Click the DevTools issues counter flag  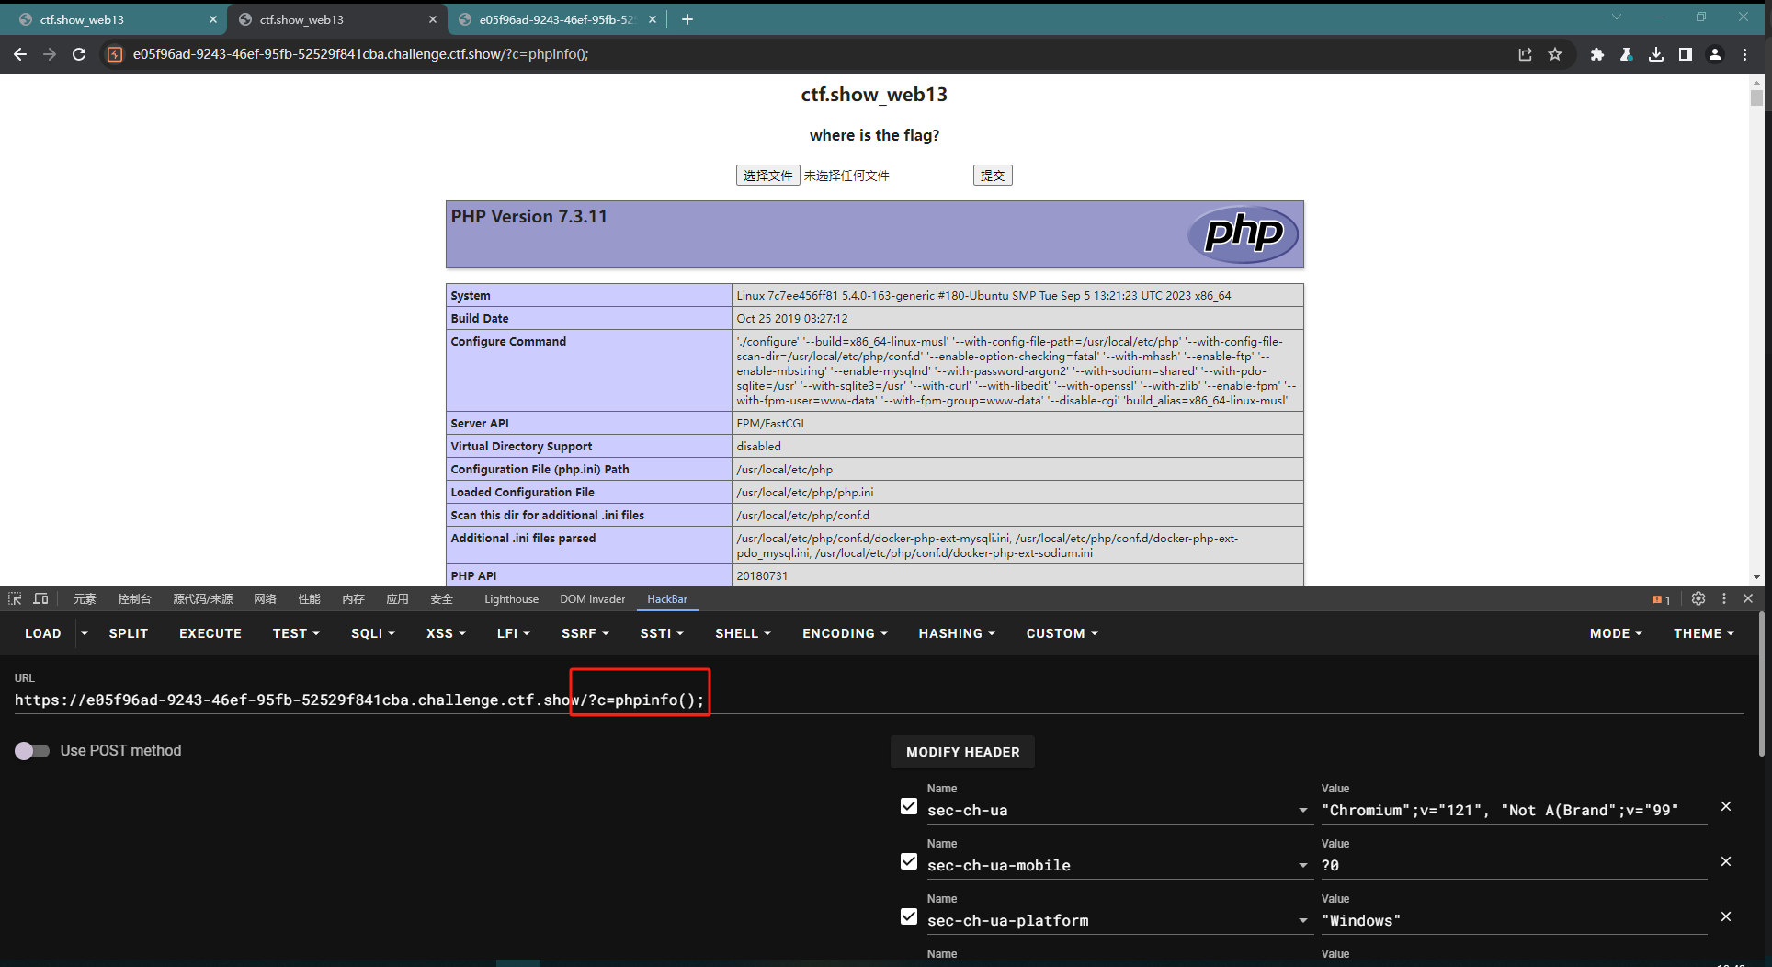point(1661,599)
